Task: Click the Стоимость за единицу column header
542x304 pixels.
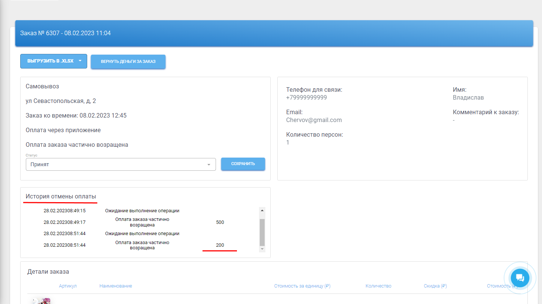Action: tap(302, 286)
